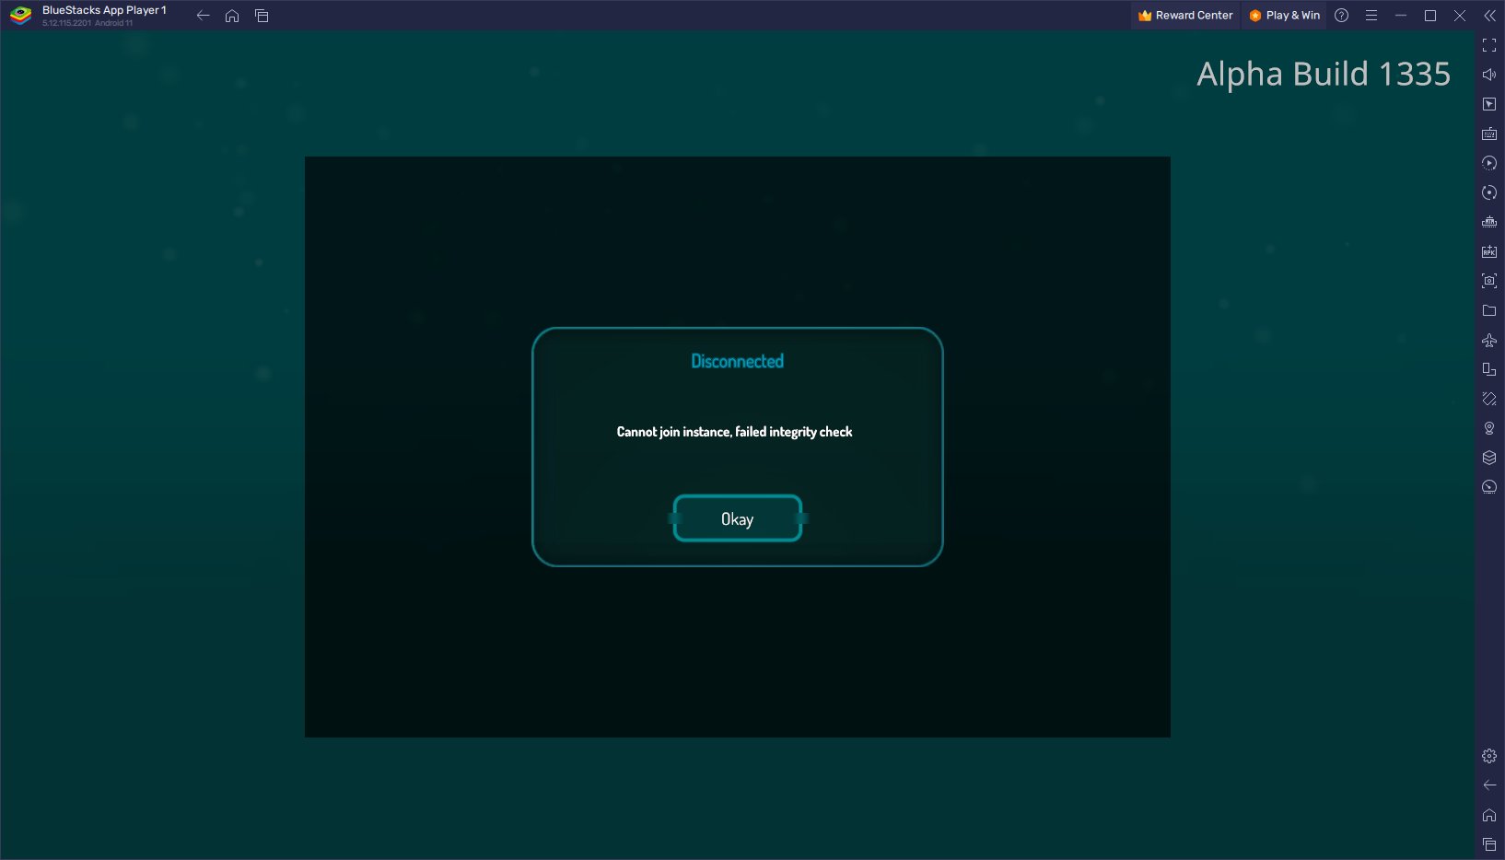The height and width of the screenshot is (860, 1505).
Task: Click 'Cannot join instance, failed integrity check' message
Action: coord(734,432)
